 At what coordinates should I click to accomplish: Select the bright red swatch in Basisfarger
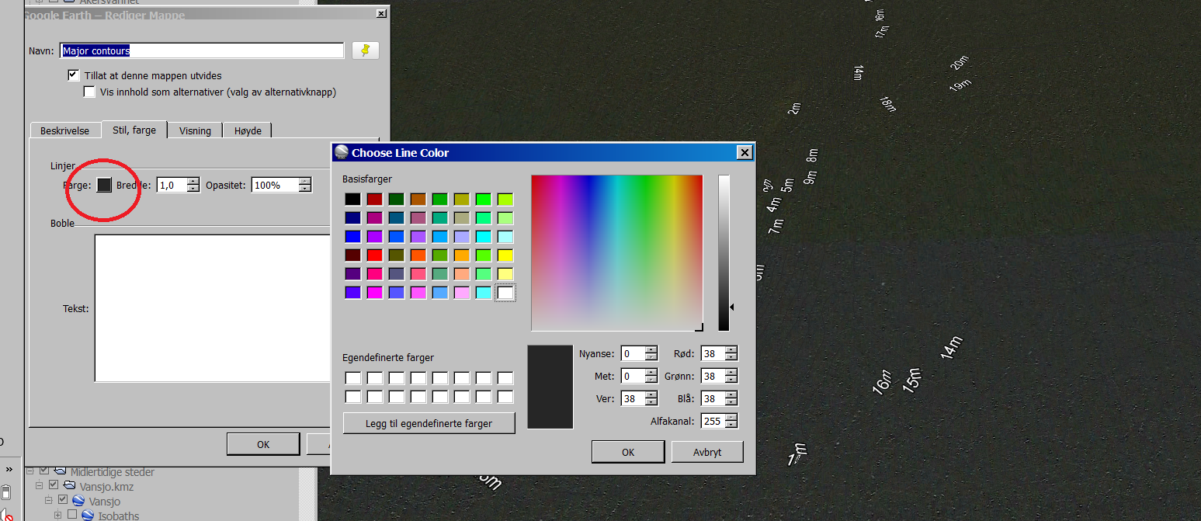[374, 255]
